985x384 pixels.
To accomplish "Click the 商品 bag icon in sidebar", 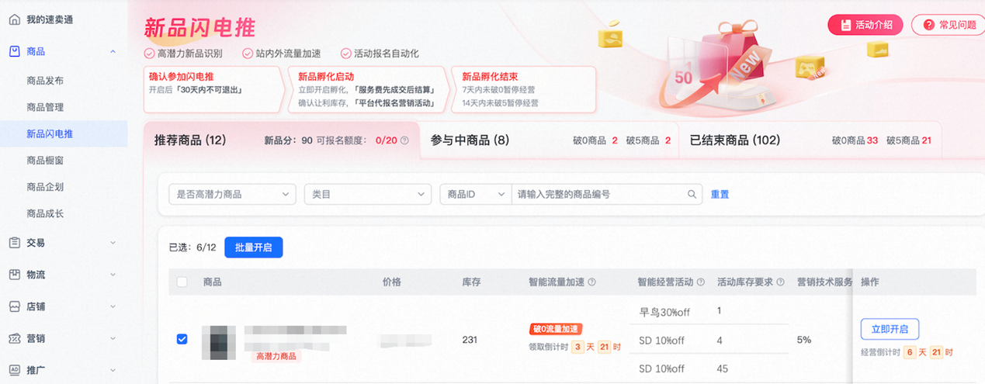I will [14, 51].
